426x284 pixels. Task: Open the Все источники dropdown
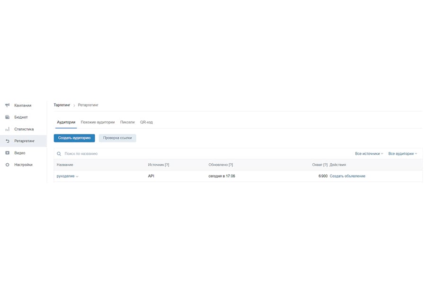369,154
